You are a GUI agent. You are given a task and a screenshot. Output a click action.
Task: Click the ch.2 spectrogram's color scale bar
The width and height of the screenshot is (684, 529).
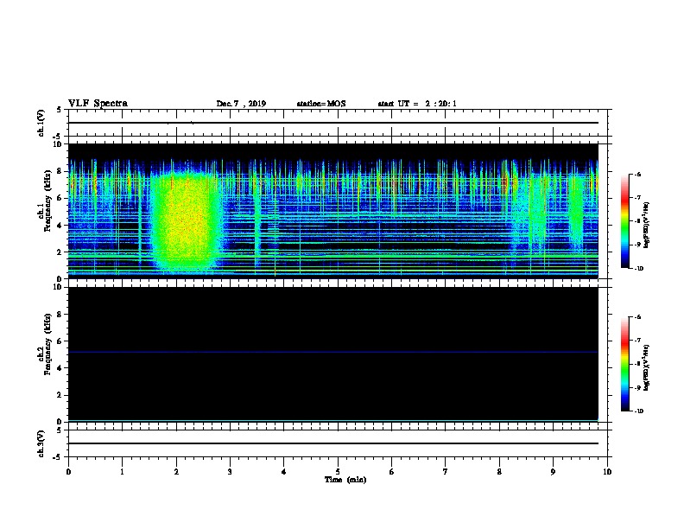(625, 364)
